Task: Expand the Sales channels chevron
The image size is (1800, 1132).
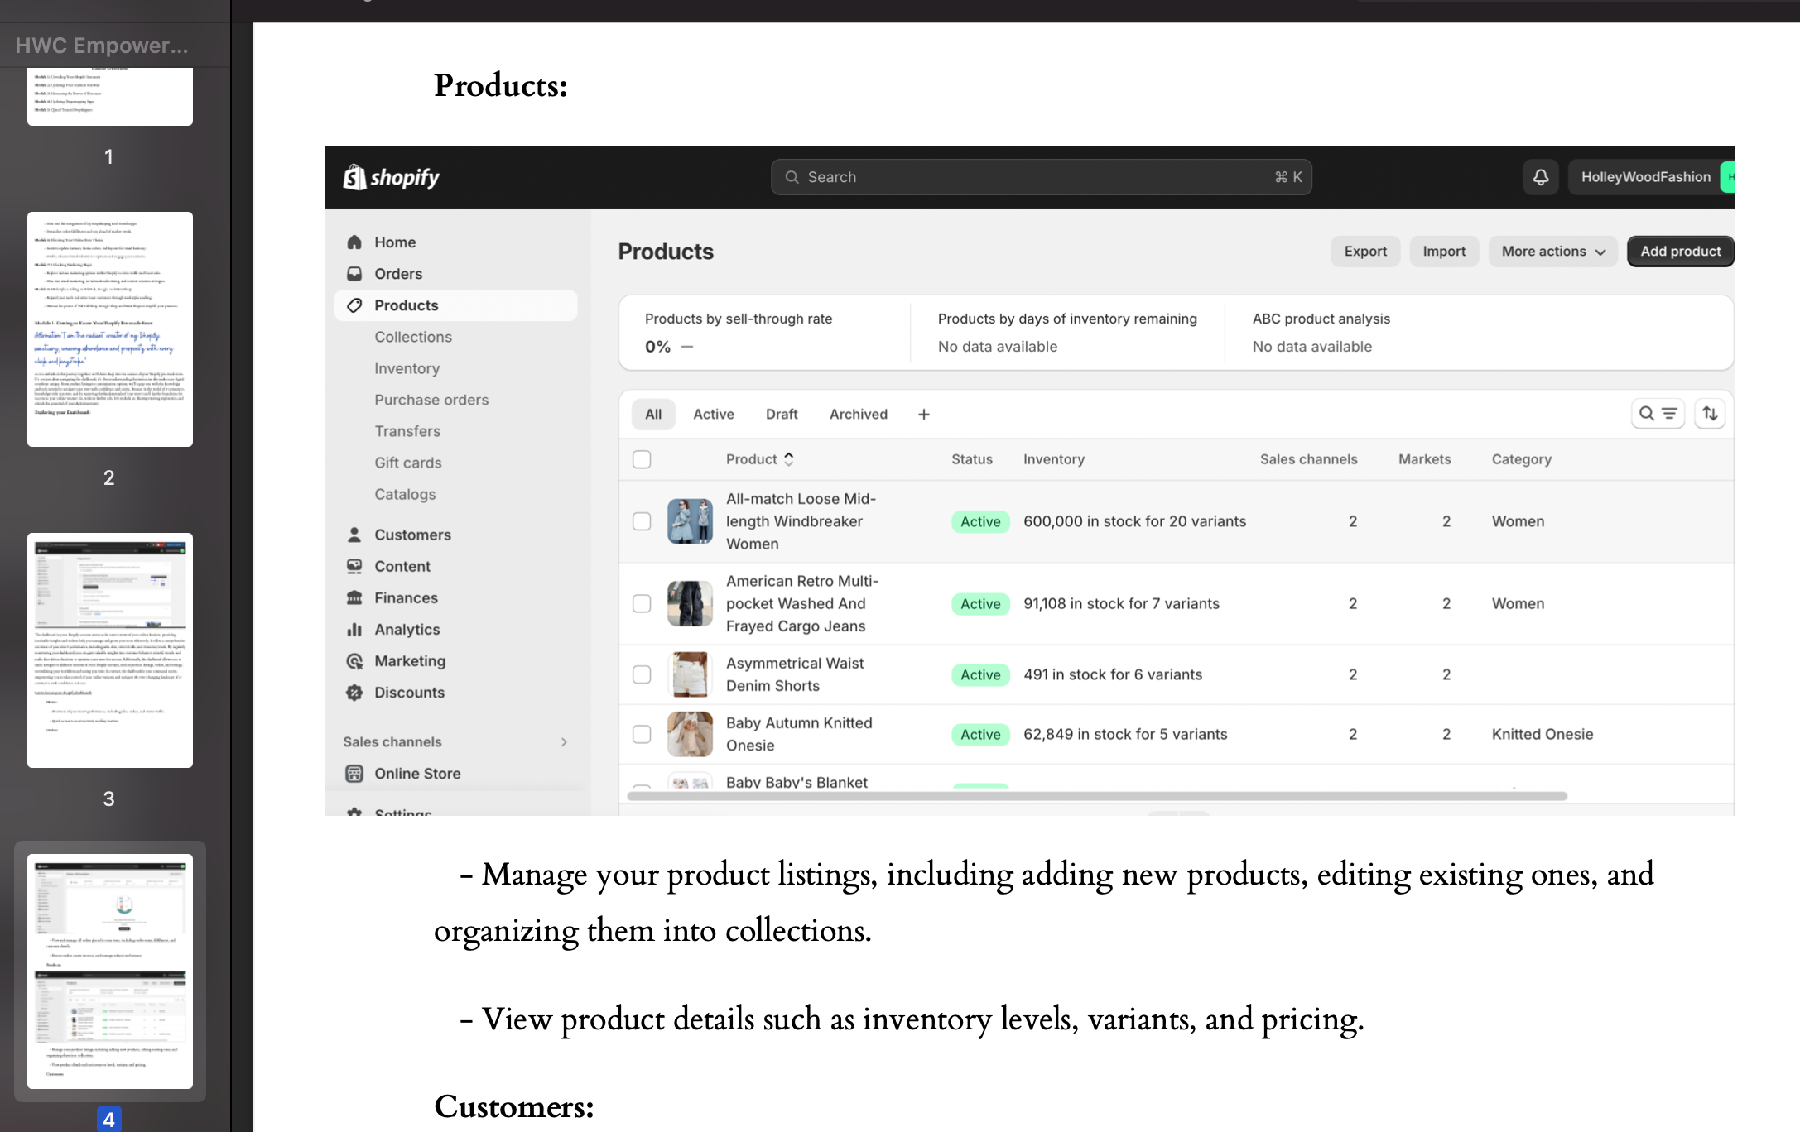Action: click(564, 742)
